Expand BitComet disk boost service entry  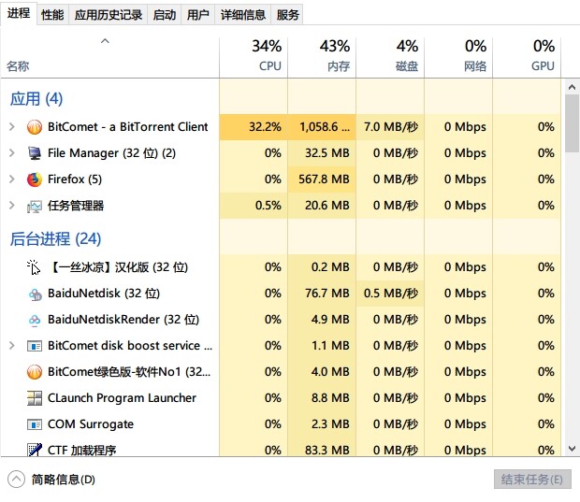[12, 346]
